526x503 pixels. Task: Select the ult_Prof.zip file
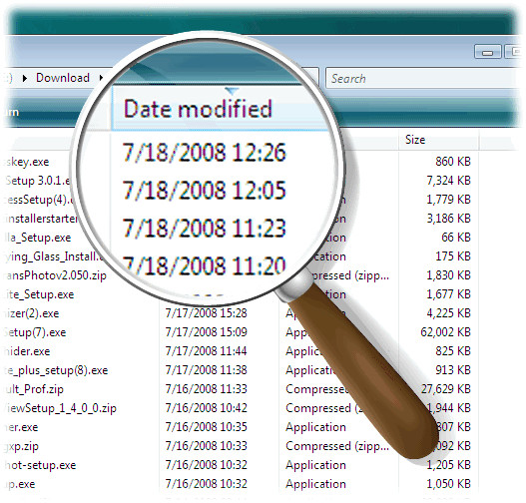point(34,389)
